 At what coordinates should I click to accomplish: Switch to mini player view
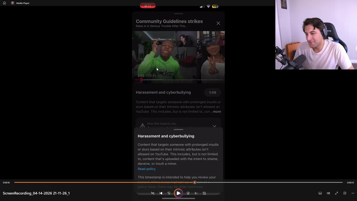click(345, 193)
